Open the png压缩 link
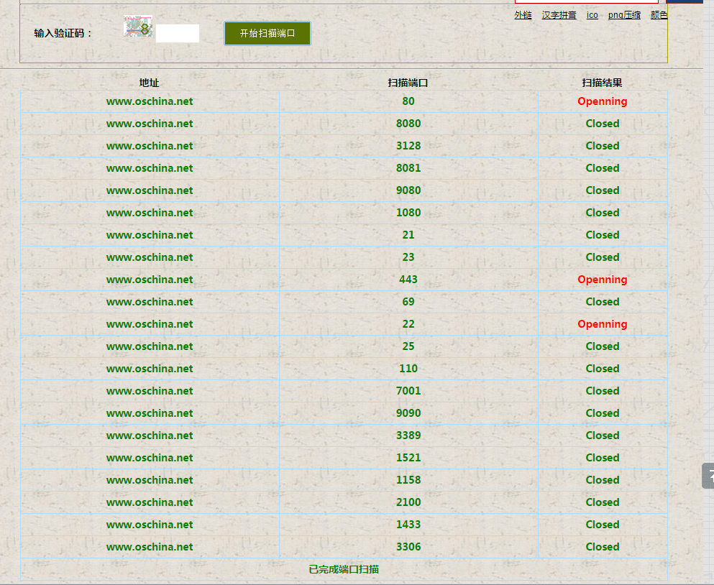 coord(624,15)
